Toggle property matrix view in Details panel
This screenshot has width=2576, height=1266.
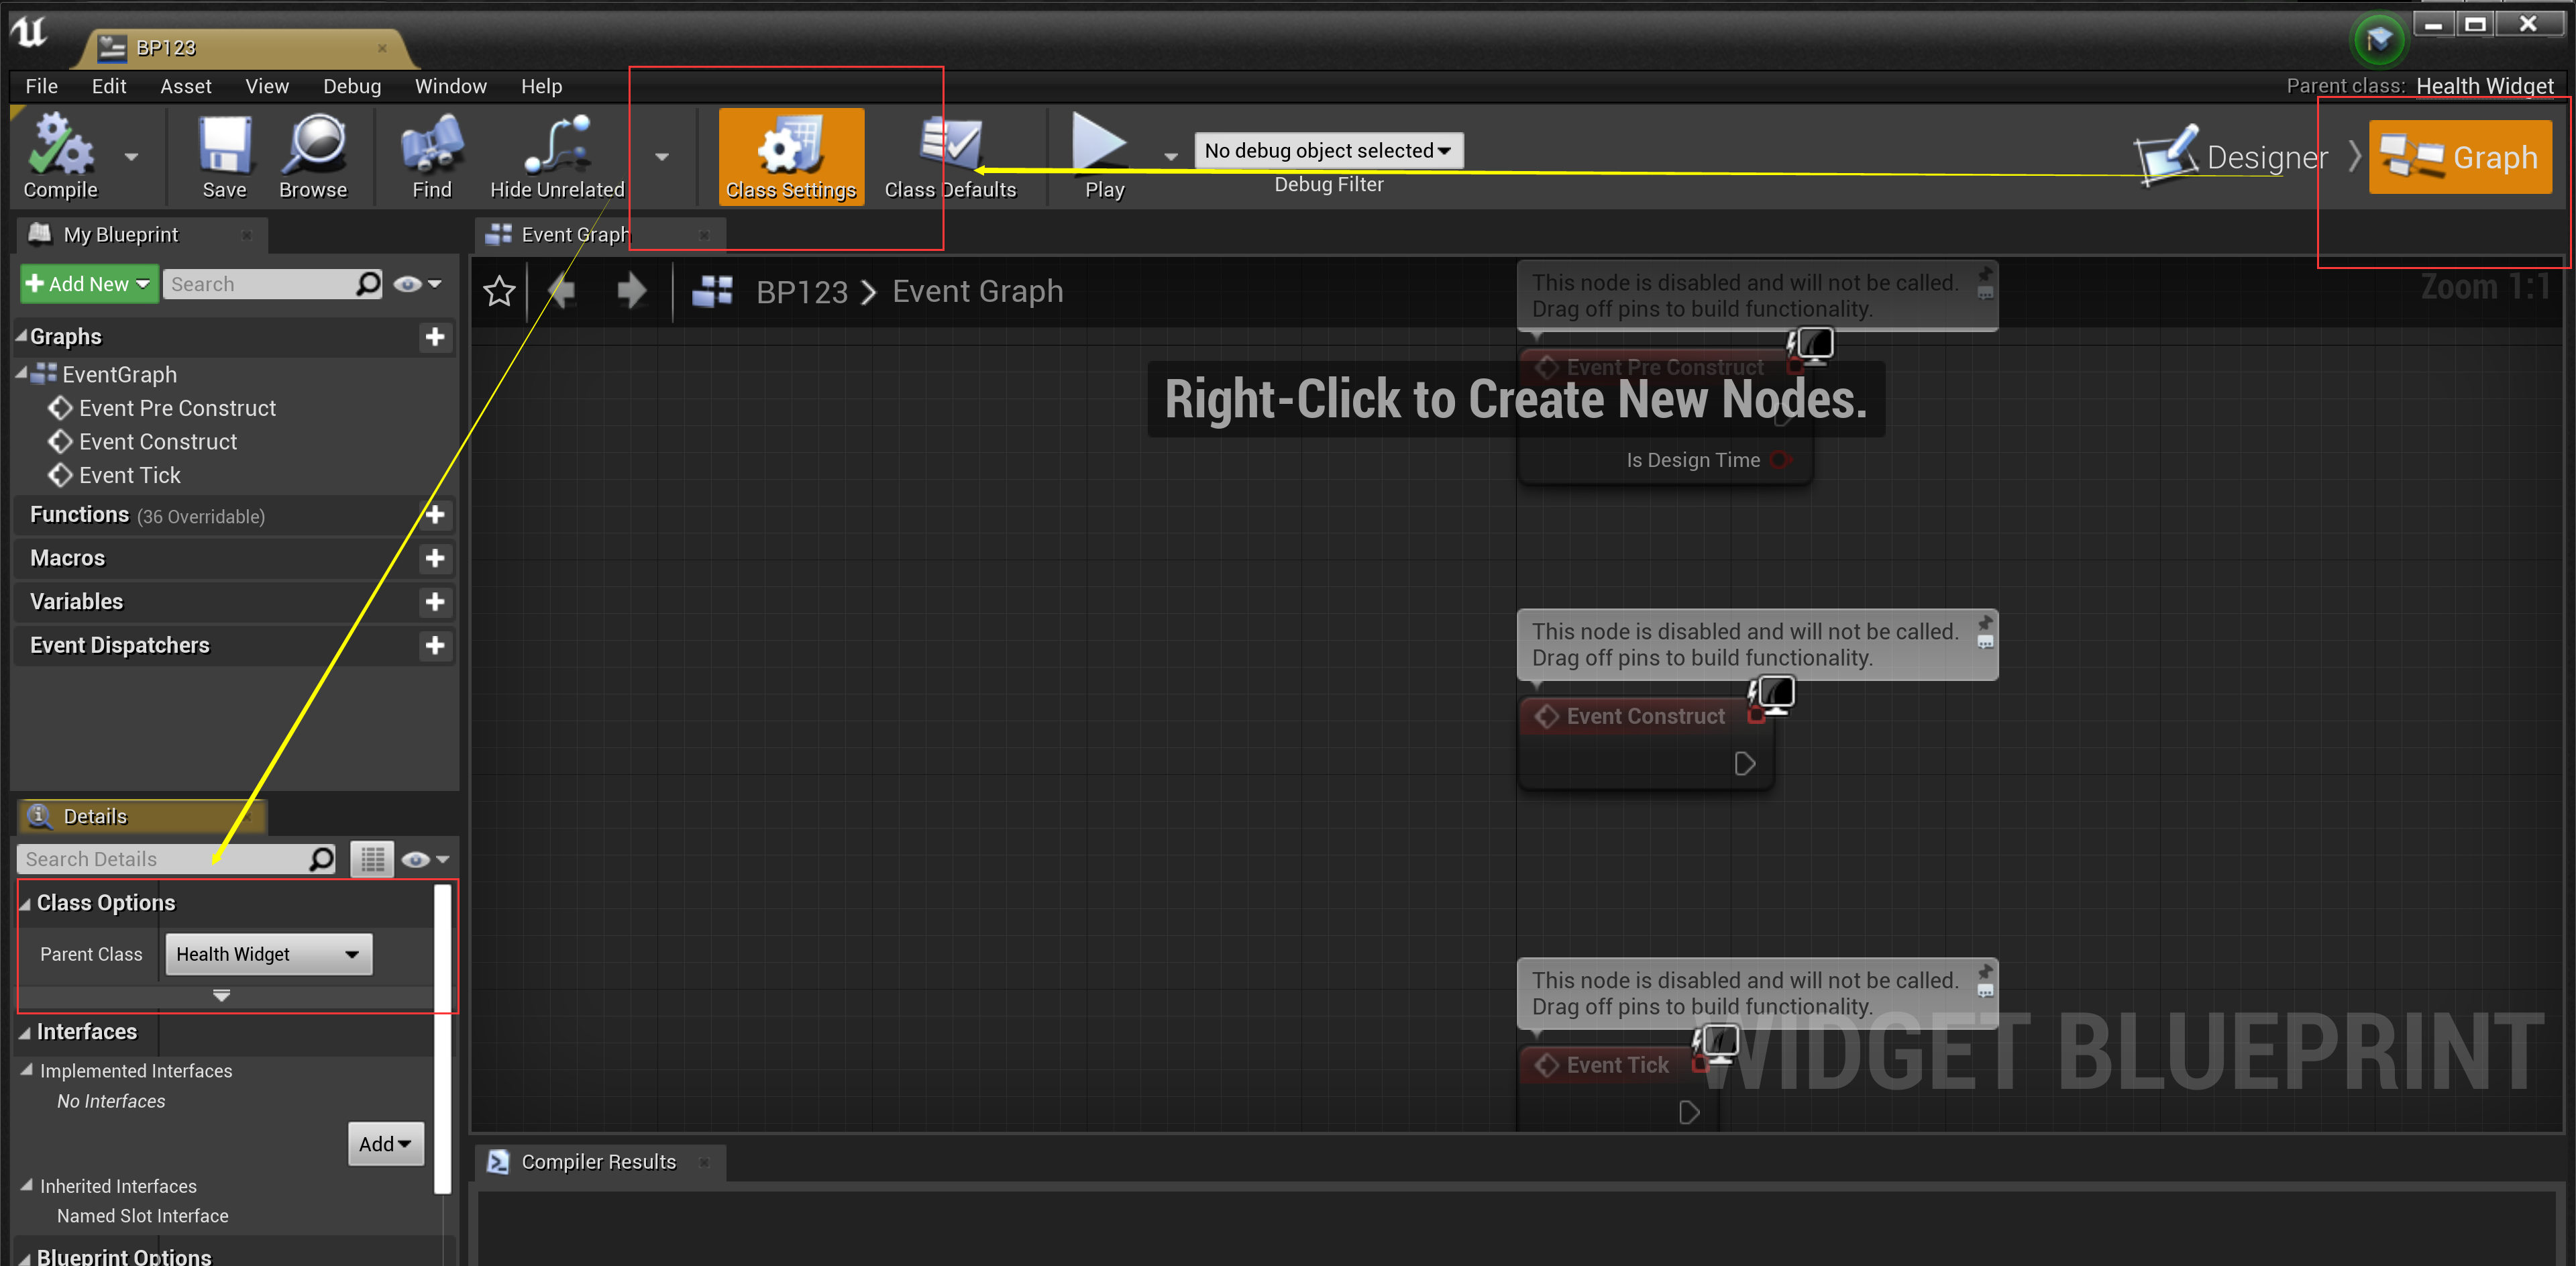[371, 858]
